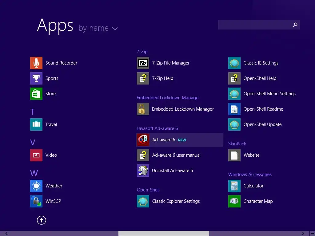Select the 7-Zip group header
The image size is (315, 236).
point(142,52)
